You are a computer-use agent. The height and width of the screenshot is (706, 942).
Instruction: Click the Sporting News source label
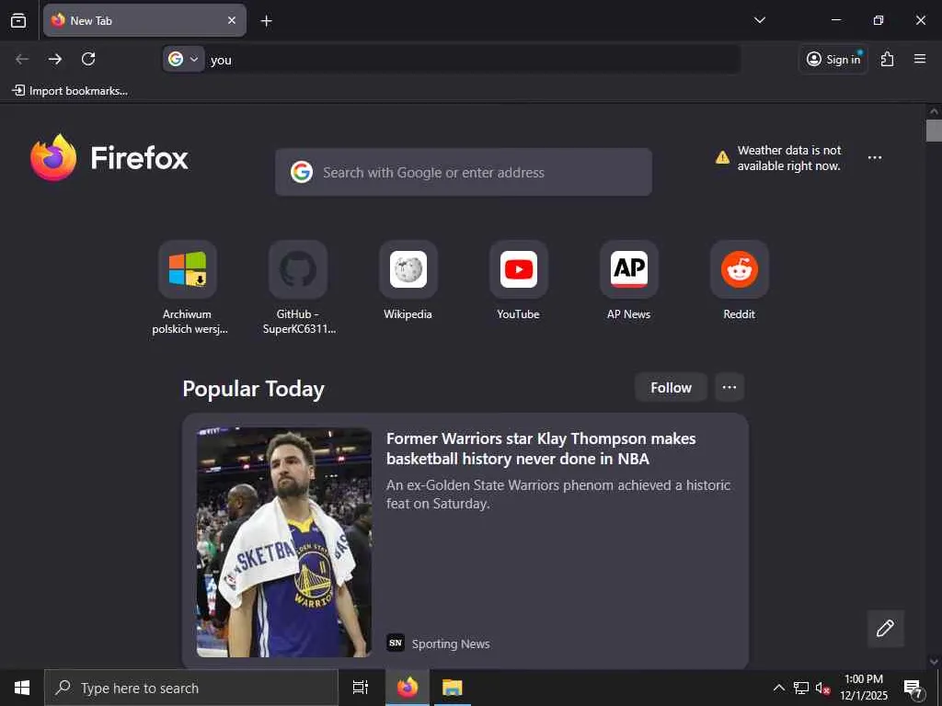451,644
